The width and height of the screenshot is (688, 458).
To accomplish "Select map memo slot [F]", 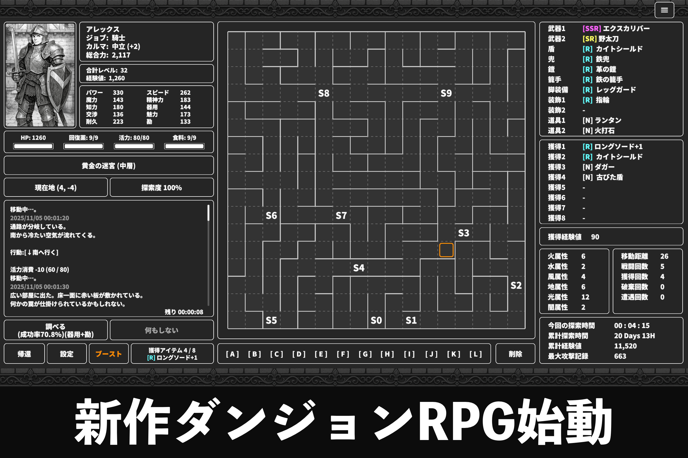I will [x=343, y=354].
